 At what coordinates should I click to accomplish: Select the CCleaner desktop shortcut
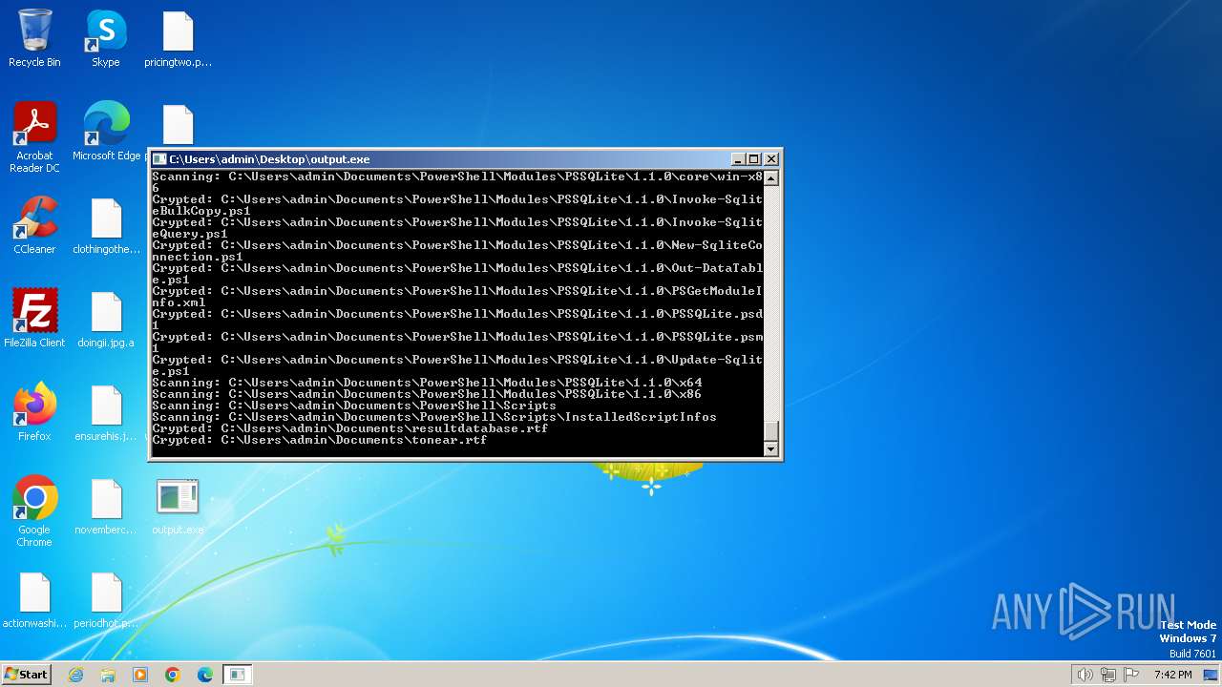34,225
